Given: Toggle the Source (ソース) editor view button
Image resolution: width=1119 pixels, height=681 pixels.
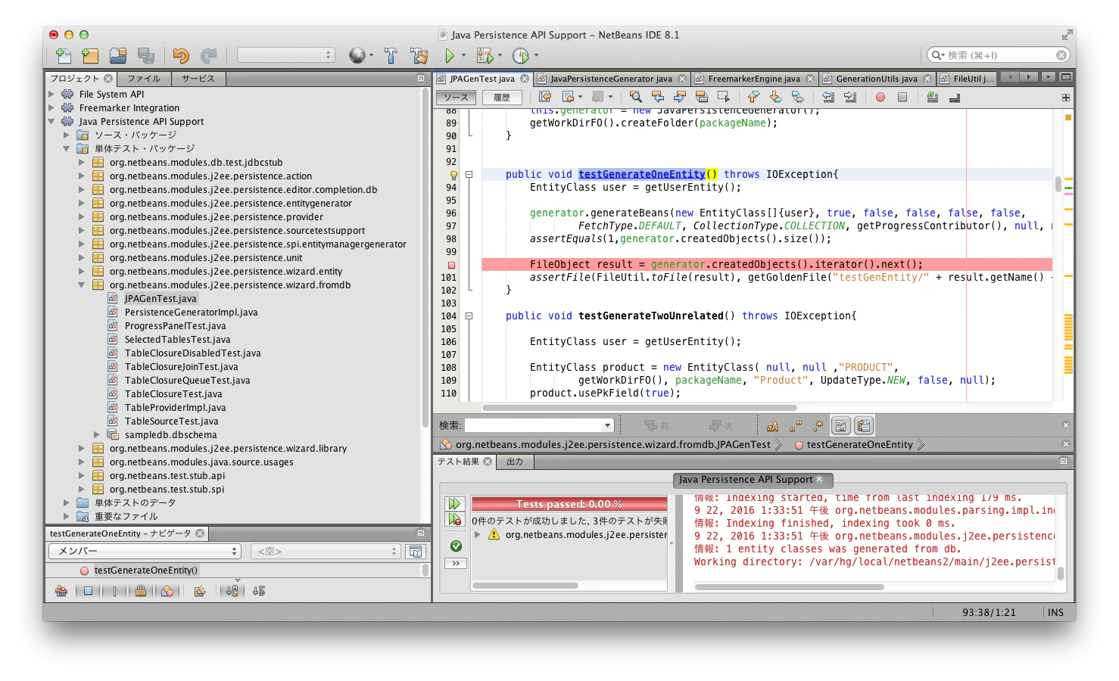Looking at the screenshot, I should pos(457,98).
